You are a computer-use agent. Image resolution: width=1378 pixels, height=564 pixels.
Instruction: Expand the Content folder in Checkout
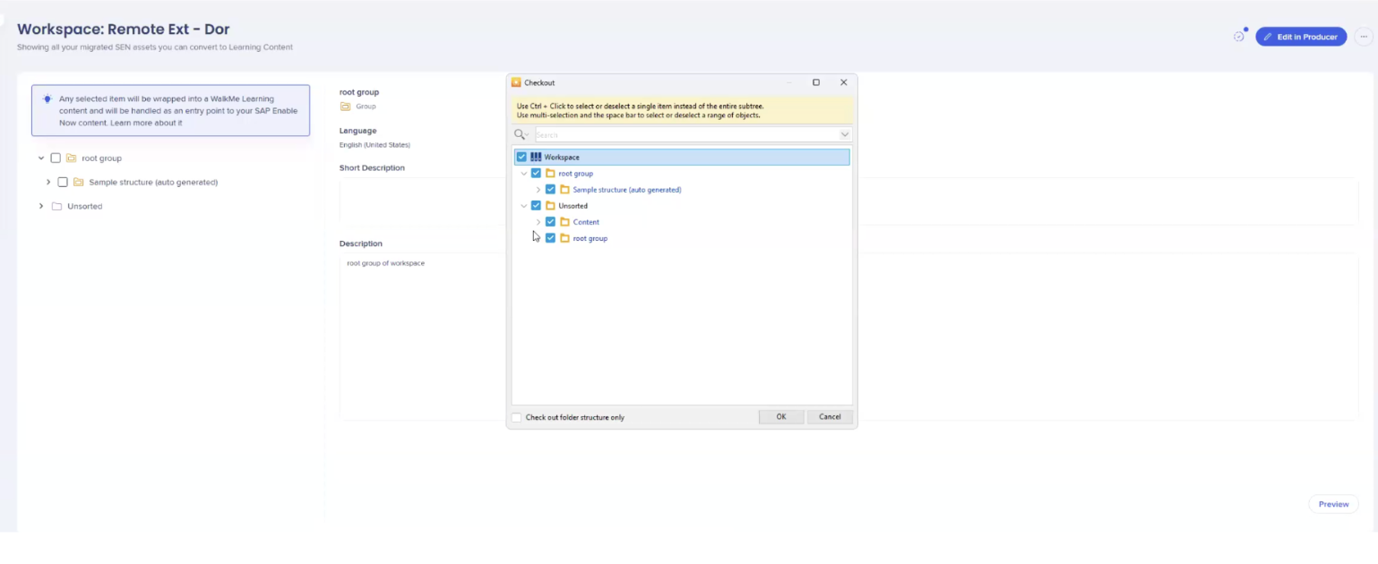pos(538,222)
